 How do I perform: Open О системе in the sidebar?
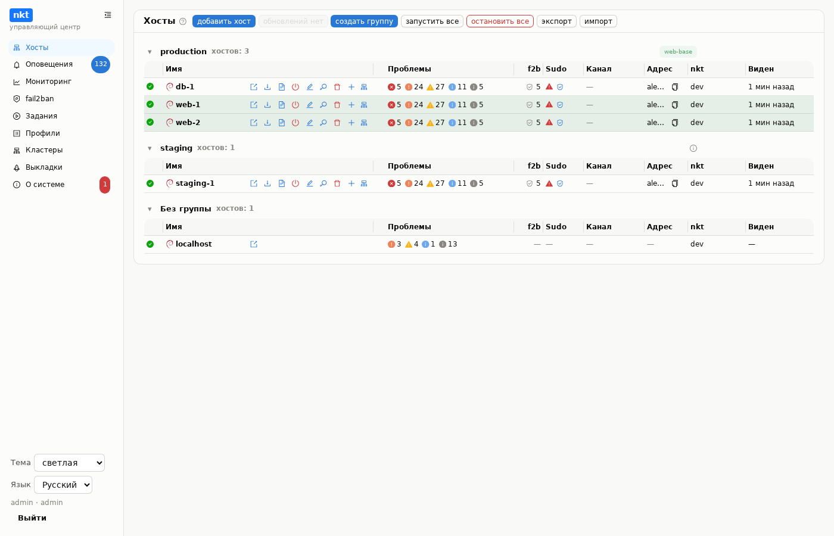(x=61, y=185)
